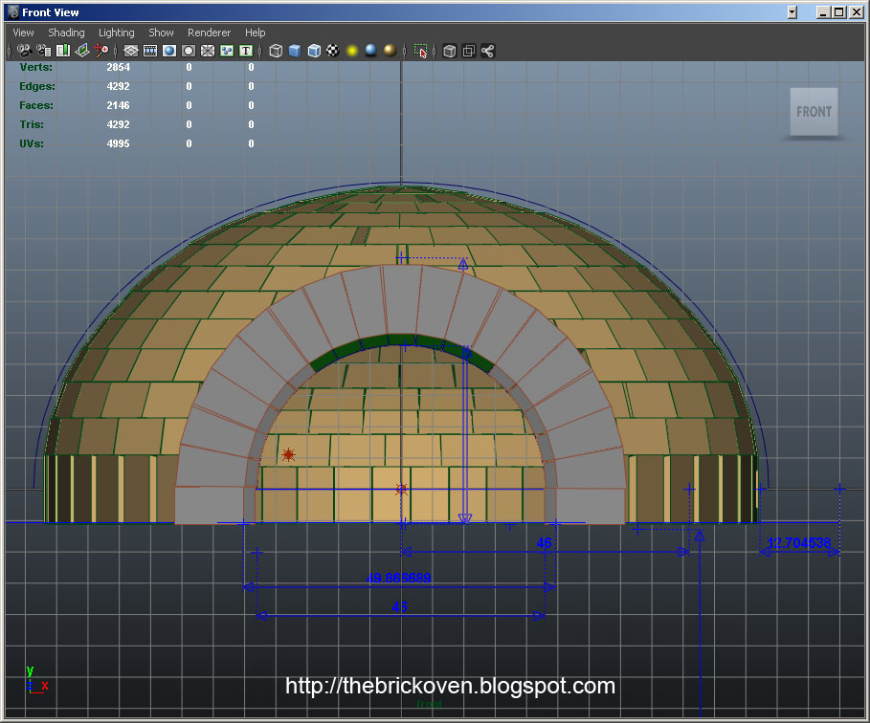Activate the 2D Pan/Zoom tool icon
870x723 pixels.
tap(102, 51)
